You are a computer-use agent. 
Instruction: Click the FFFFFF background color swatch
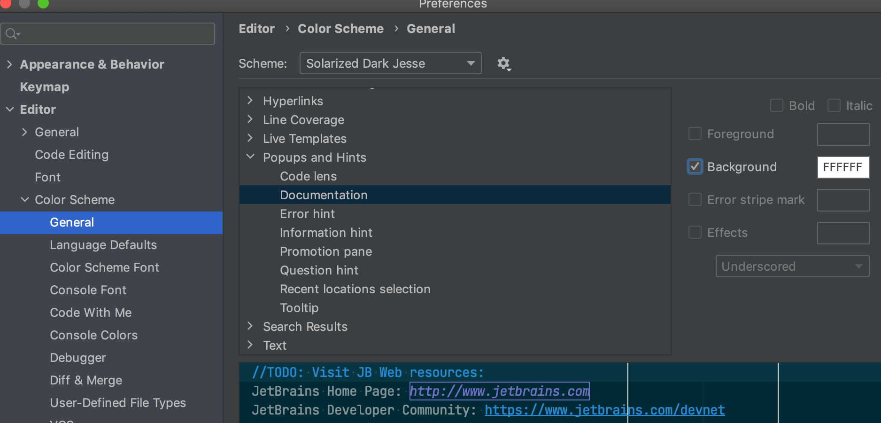tap(843, 167)
